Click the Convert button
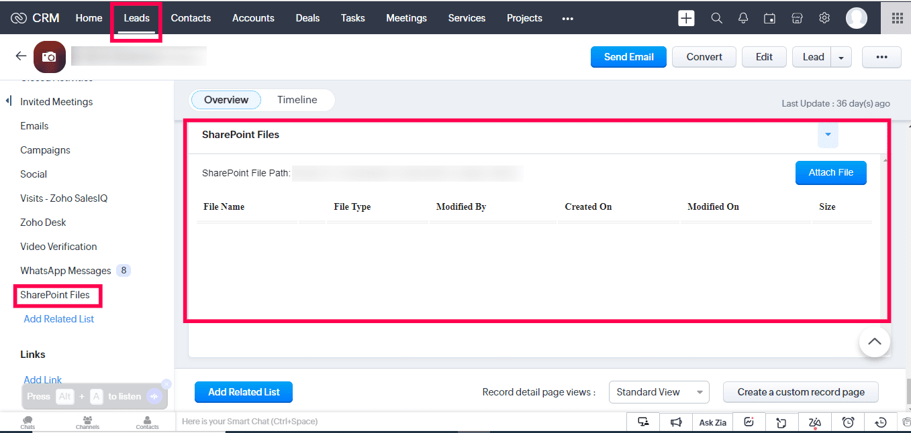This screenshot has height=433, width=911. [704, 57]
